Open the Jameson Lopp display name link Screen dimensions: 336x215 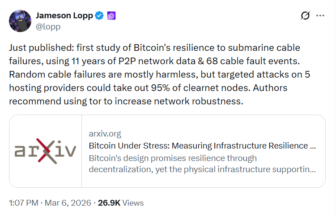pyautogui.click(x=64, y=16)
